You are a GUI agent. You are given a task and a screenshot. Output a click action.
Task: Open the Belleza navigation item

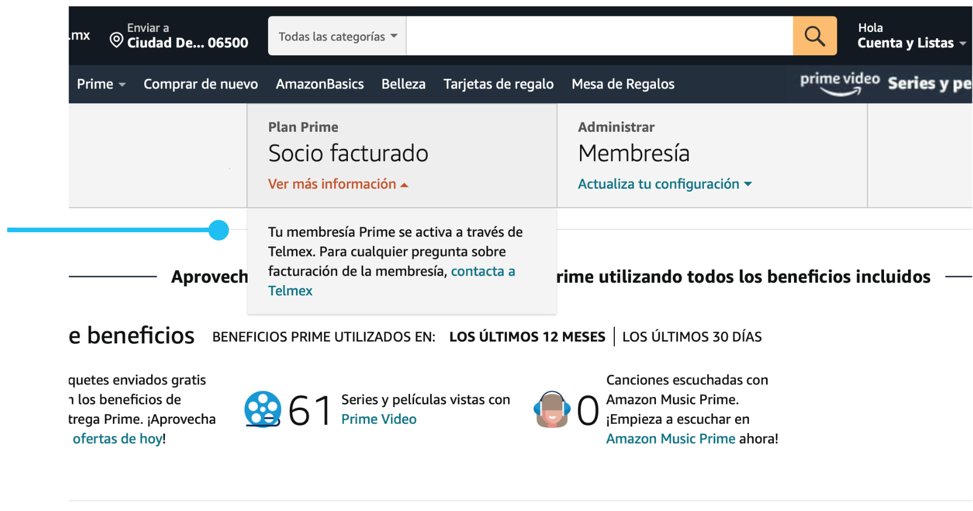click(403, 84)
